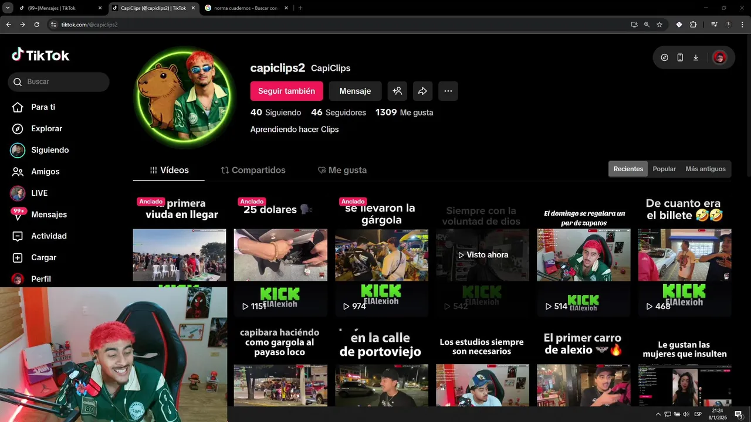The image size is (751, 422).
Task: Open pinned video '25 dolares'
Action: (280, 255)
